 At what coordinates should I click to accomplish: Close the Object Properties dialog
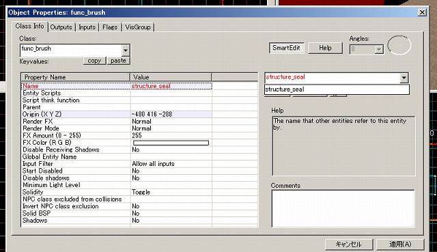422,12
